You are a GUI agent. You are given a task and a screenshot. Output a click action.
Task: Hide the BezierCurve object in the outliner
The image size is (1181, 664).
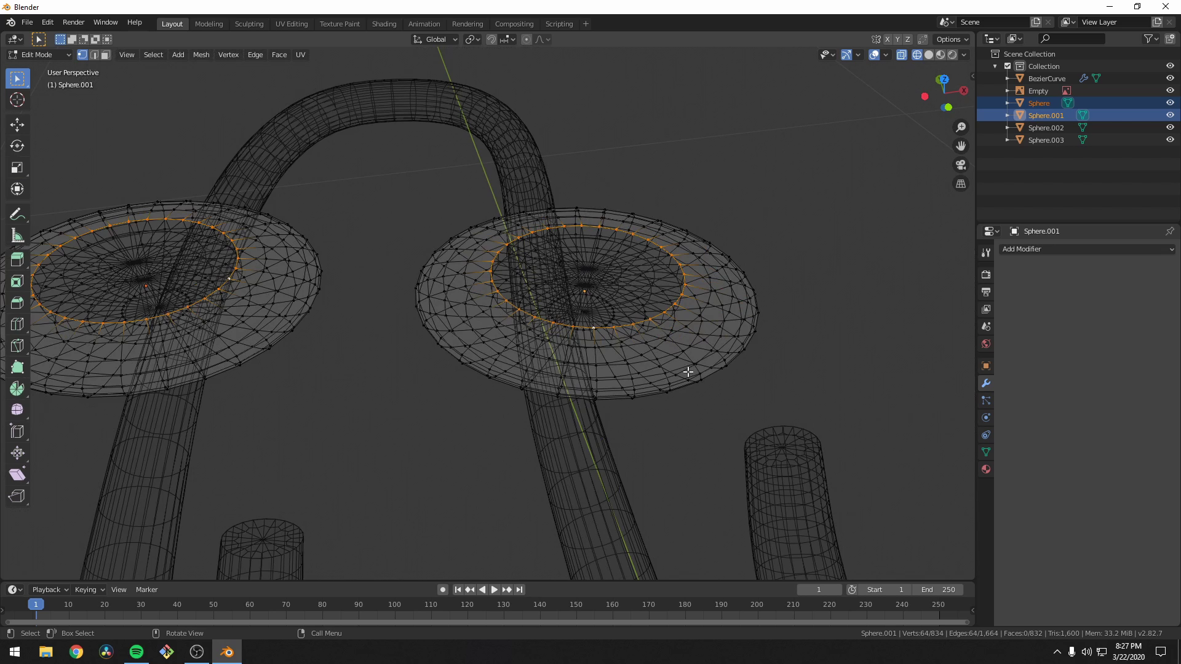click(x=1170, y=78)
